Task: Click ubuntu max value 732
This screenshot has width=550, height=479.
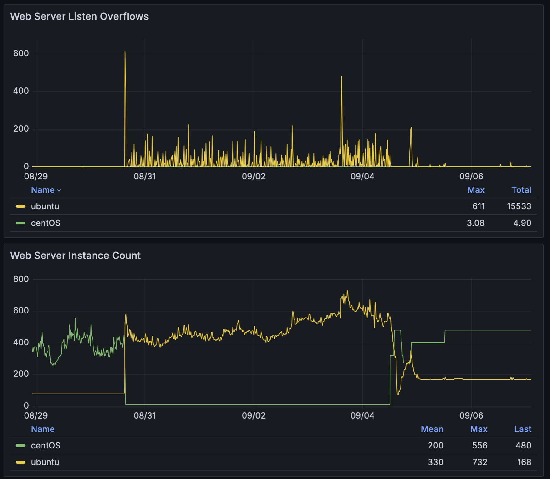Action: click(x=480, y=462)
